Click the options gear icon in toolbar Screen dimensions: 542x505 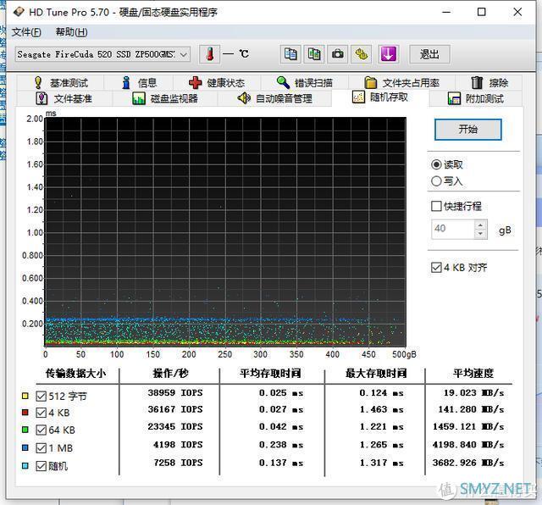coord(362,54)
